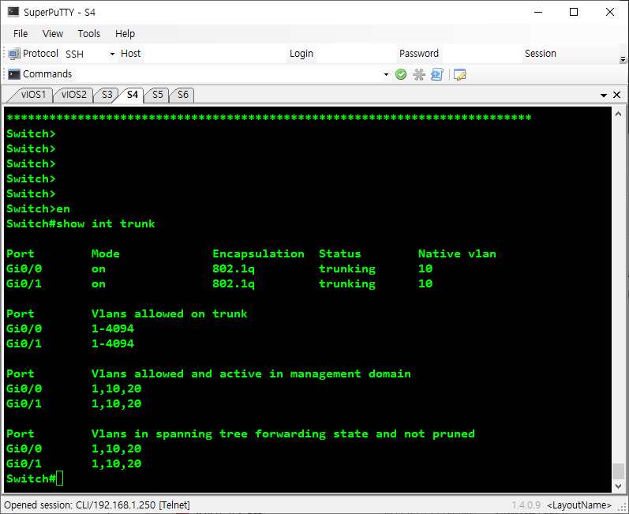The image size is (629, 514).
Task: Click the terminal scrollbar down arrow
Action: click(x=618, y=486)
